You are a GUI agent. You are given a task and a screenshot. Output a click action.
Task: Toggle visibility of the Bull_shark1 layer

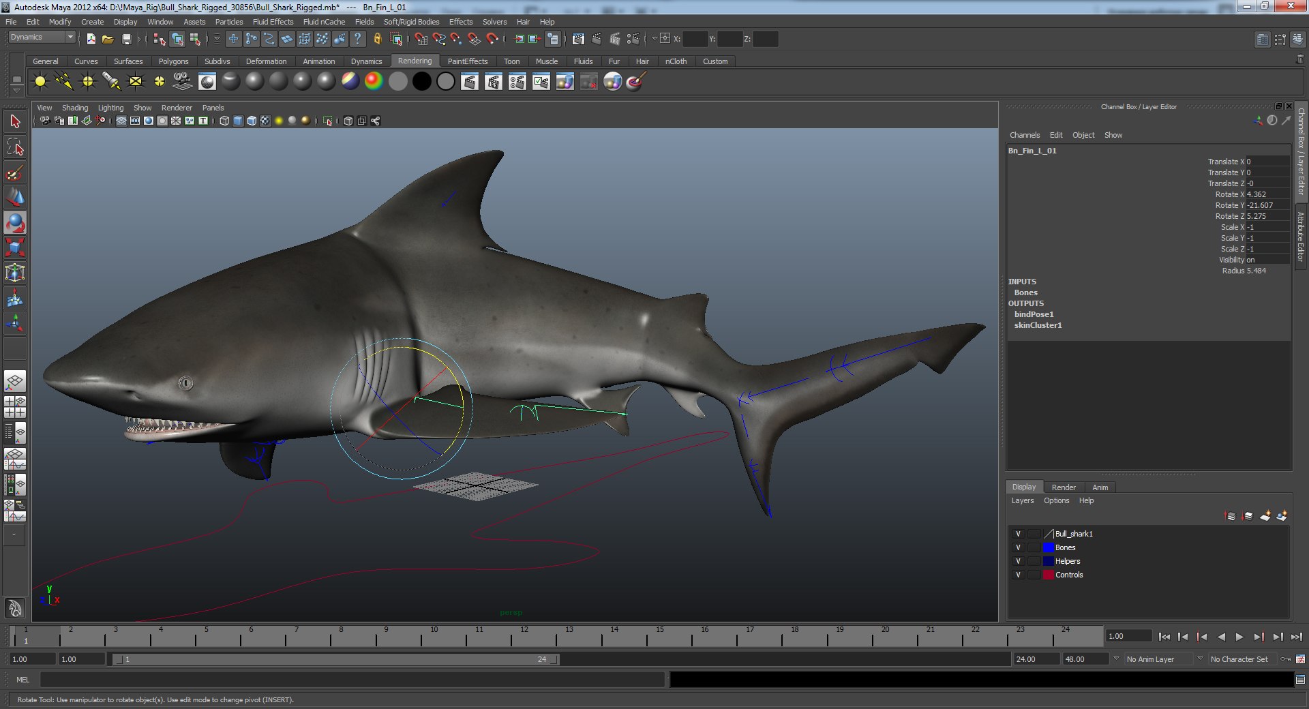pos(1018,534)
